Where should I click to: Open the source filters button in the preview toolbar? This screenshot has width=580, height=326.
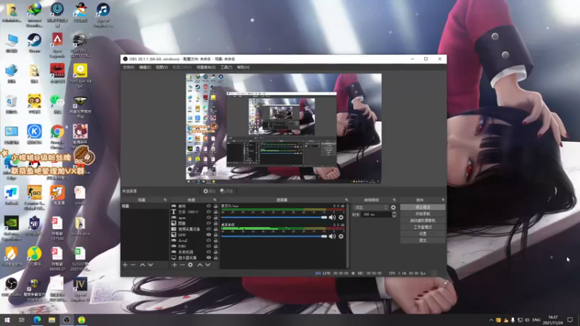(226, 191)
